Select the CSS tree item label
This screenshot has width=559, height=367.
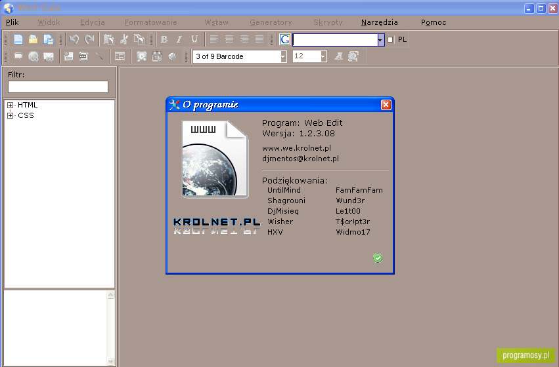click(26, 115)
